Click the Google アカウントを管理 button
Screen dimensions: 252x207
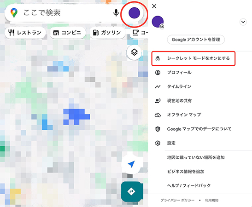196,40
